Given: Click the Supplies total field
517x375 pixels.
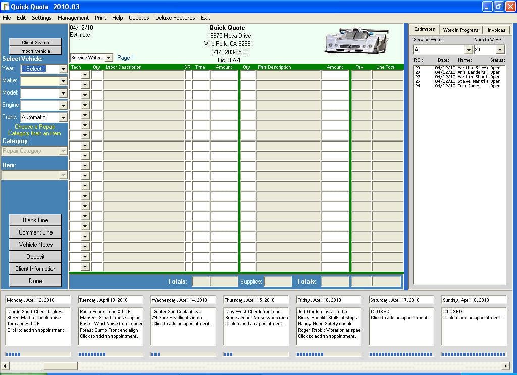Looking at the screenshot, I should point(278,282).
